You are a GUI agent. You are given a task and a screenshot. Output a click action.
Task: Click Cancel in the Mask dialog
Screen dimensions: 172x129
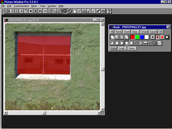click(153, 32)
